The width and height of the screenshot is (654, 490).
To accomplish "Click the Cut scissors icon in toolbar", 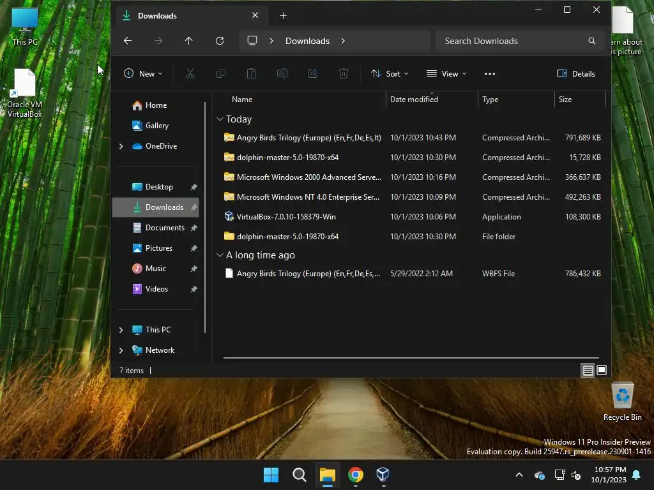I will [x=190, y=74].
